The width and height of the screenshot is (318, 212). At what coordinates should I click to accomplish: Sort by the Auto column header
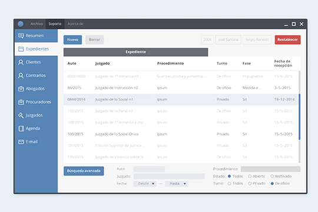pyautogui.click(x=72, y=63)
